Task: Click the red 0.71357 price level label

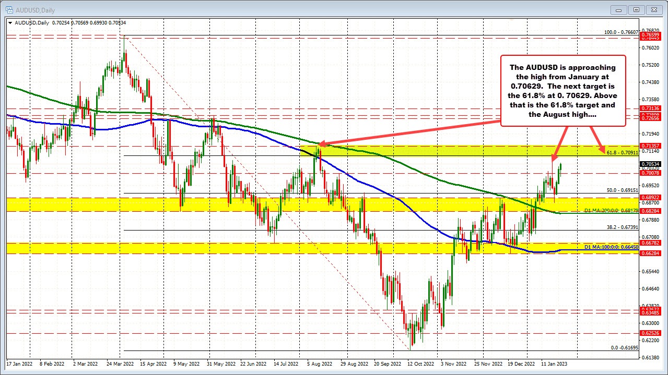Action: (651, 146)
